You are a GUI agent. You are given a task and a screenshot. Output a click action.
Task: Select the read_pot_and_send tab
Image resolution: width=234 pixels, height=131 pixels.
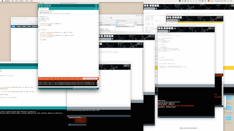coord(105,39)
